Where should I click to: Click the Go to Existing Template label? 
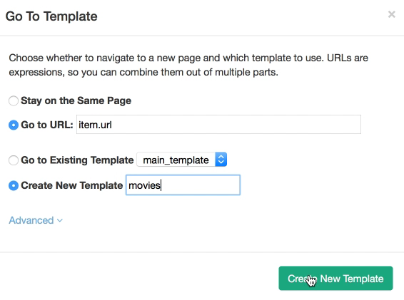tap(77, 160)
